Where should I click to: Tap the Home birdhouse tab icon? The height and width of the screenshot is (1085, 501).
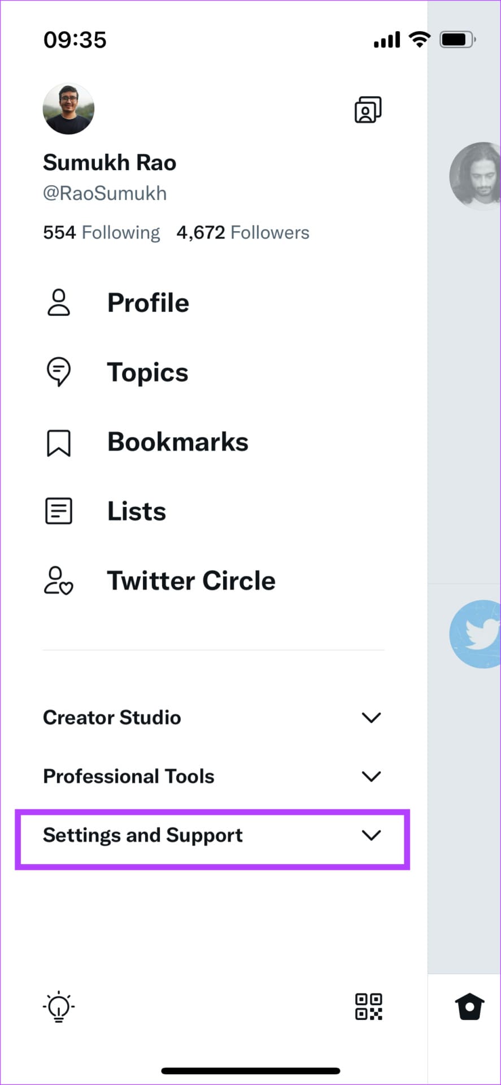coord(469,1006)
